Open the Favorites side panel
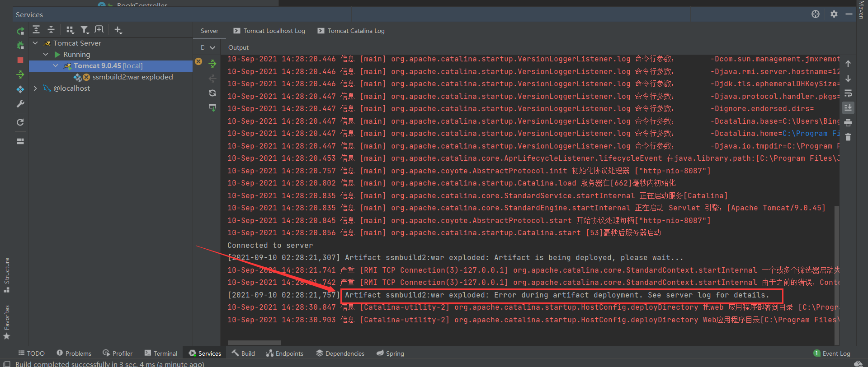This screenshot has height=367, width=868. (x=7, y=322)
